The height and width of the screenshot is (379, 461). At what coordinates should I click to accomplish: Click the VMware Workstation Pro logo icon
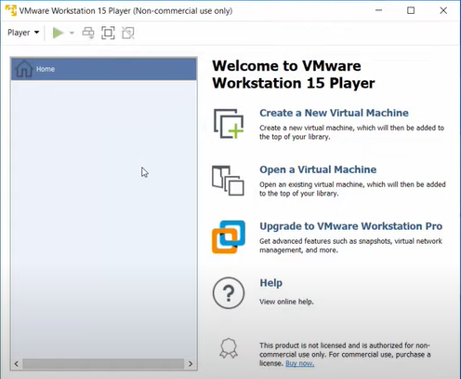[229, 237]
